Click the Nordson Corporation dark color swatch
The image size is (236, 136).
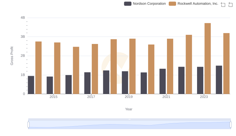128,4
